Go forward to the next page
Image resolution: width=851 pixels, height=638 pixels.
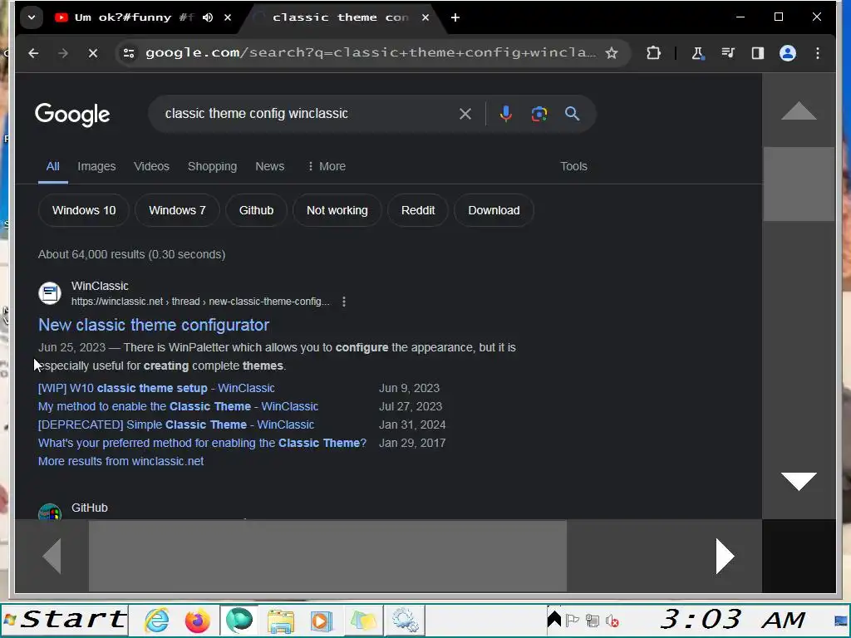point(63,53)
